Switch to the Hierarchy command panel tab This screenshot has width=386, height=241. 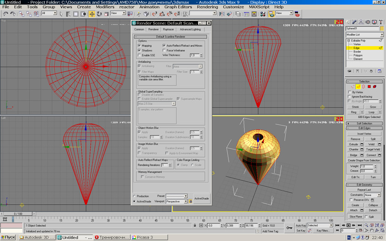pyautogui.click(x=362, y=22)
